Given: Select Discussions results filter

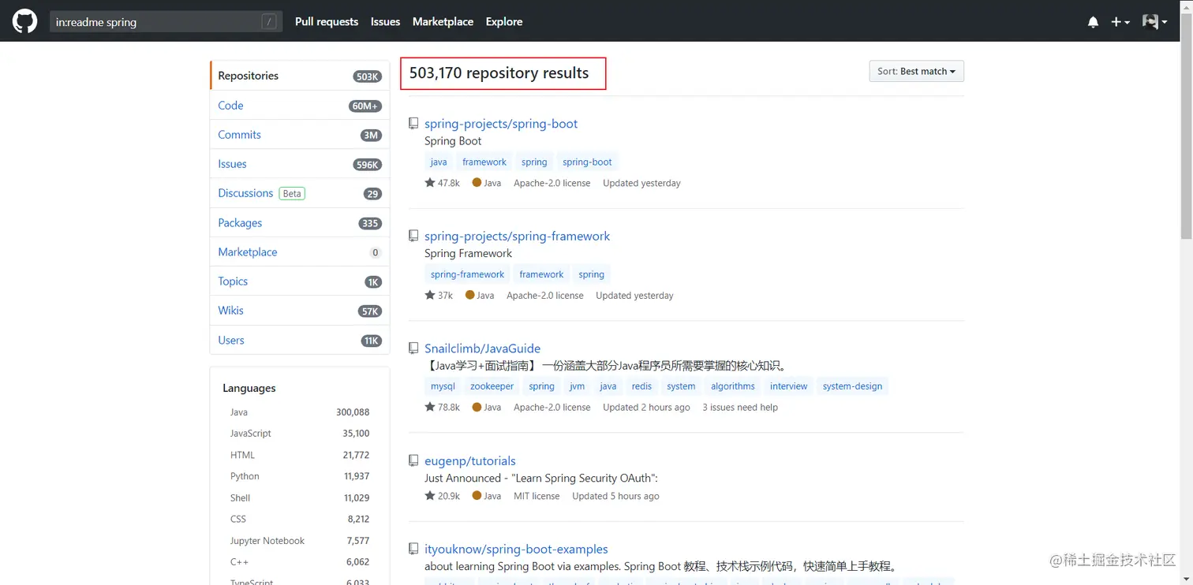Looking at the screenshot, I should (x=300, y=193).
